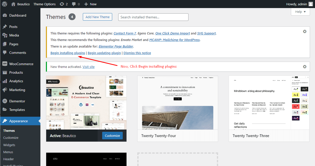Click the WordPress logo icon
This screenshot has width=315, height=166.
tap(5, 4)
